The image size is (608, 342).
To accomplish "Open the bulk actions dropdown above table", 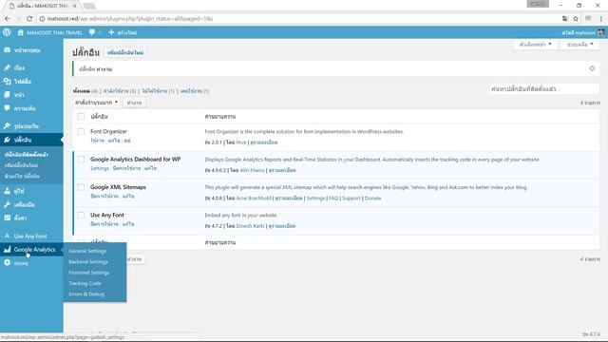I will tap(97, 103).
